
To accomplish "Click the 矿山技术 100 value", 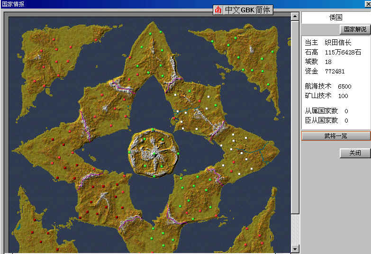I will (x=326, y=96).
